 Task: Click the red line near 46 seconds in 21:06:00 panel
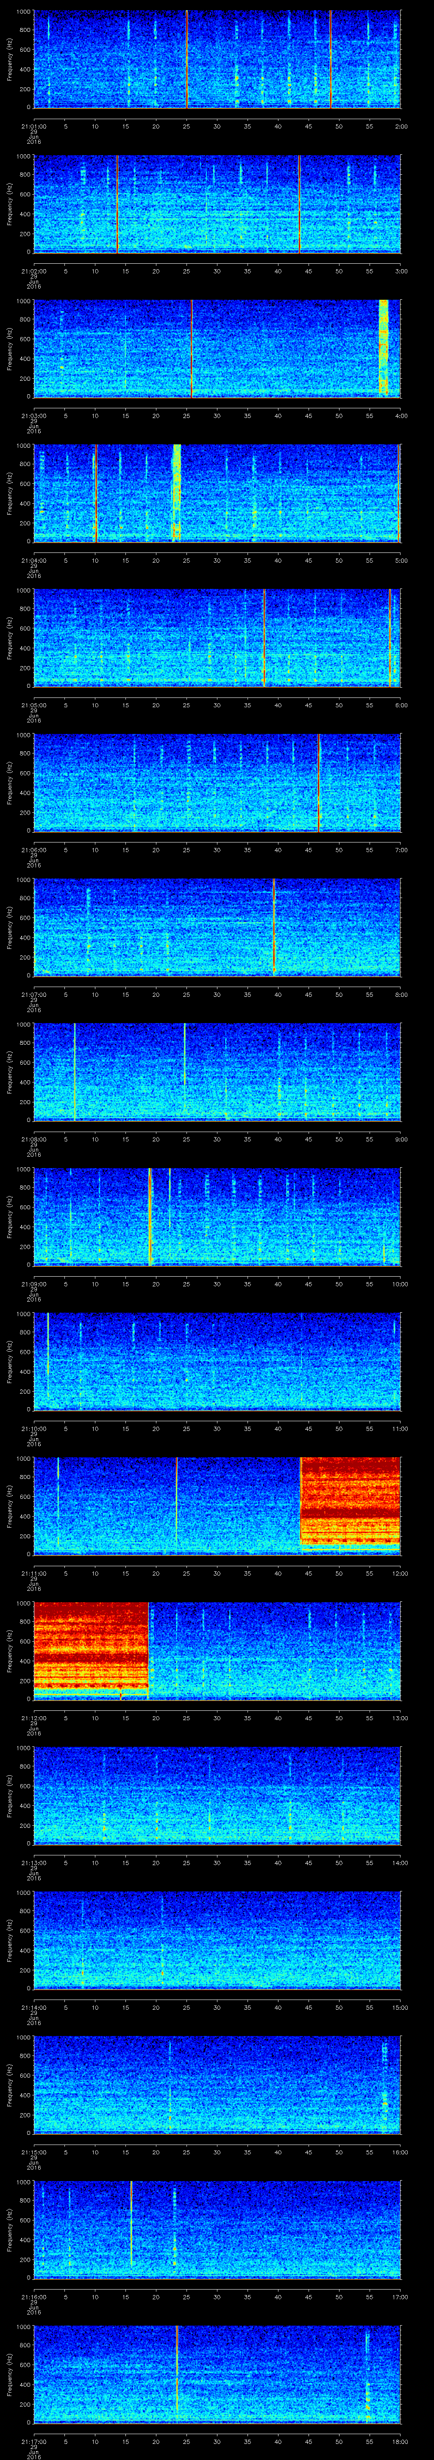(x=319, y=783)
